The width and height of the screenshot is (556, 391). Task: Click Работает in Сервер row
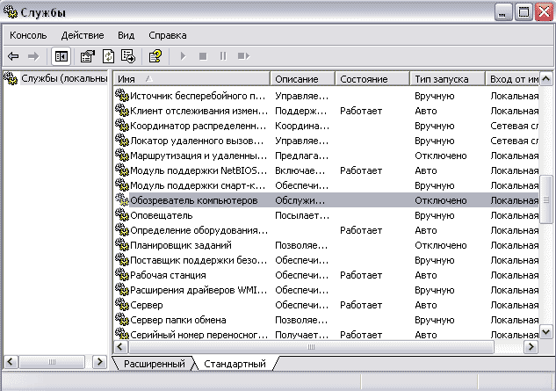[361, 305]
